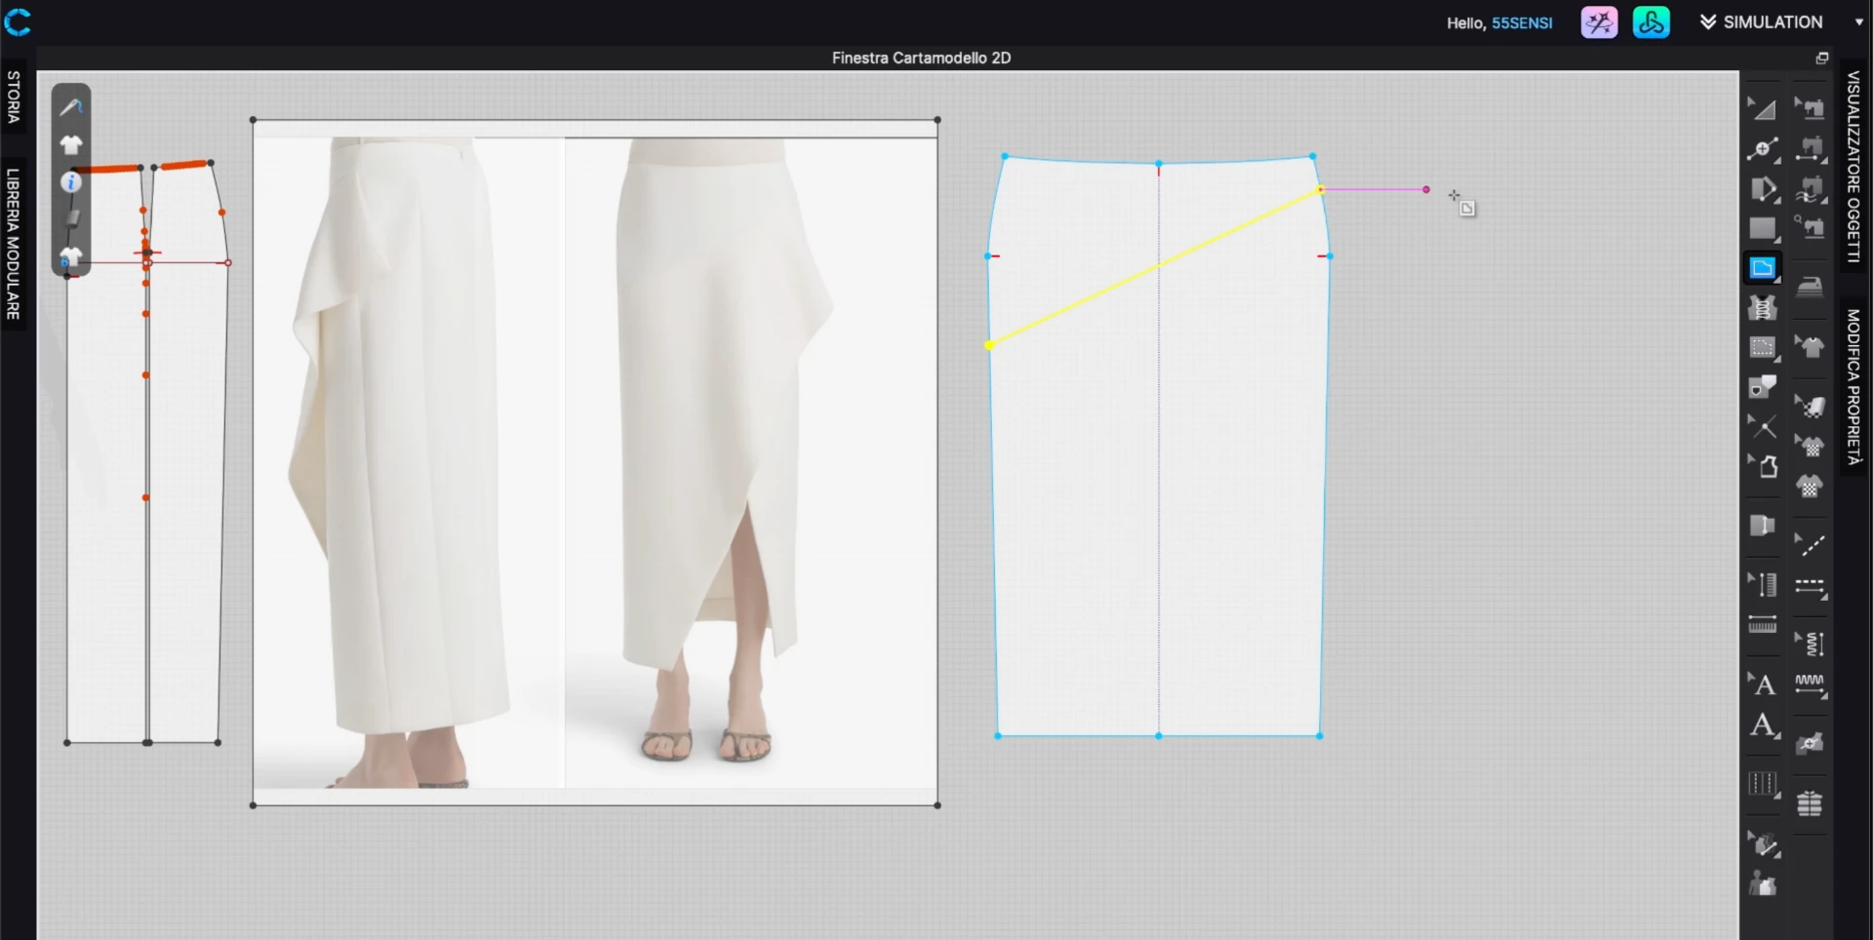Click the small arrow beside SIMULATION

(x=1858, y=21)
